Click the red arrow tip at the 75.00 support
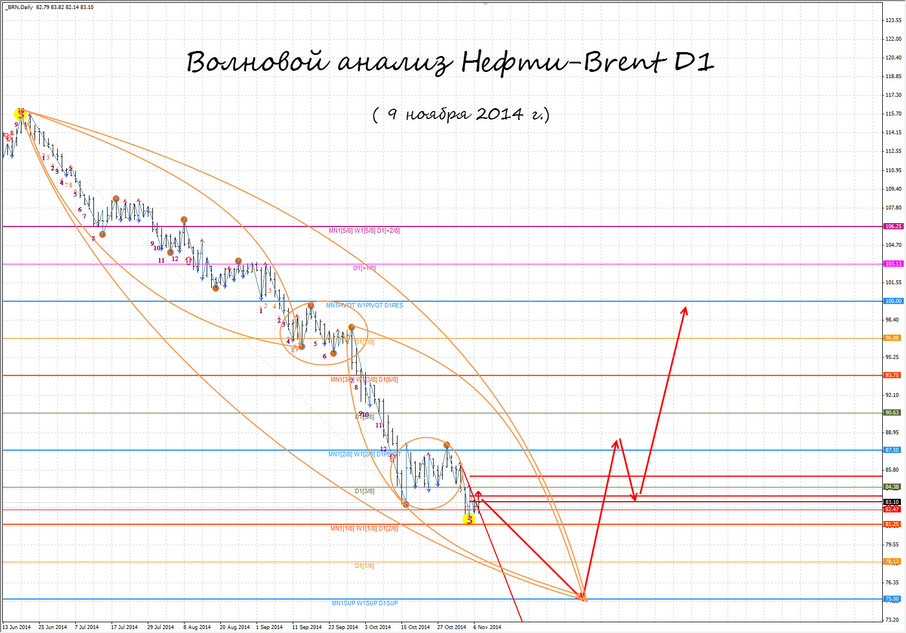Screen dimensions: 906x633 click(583, 598)
